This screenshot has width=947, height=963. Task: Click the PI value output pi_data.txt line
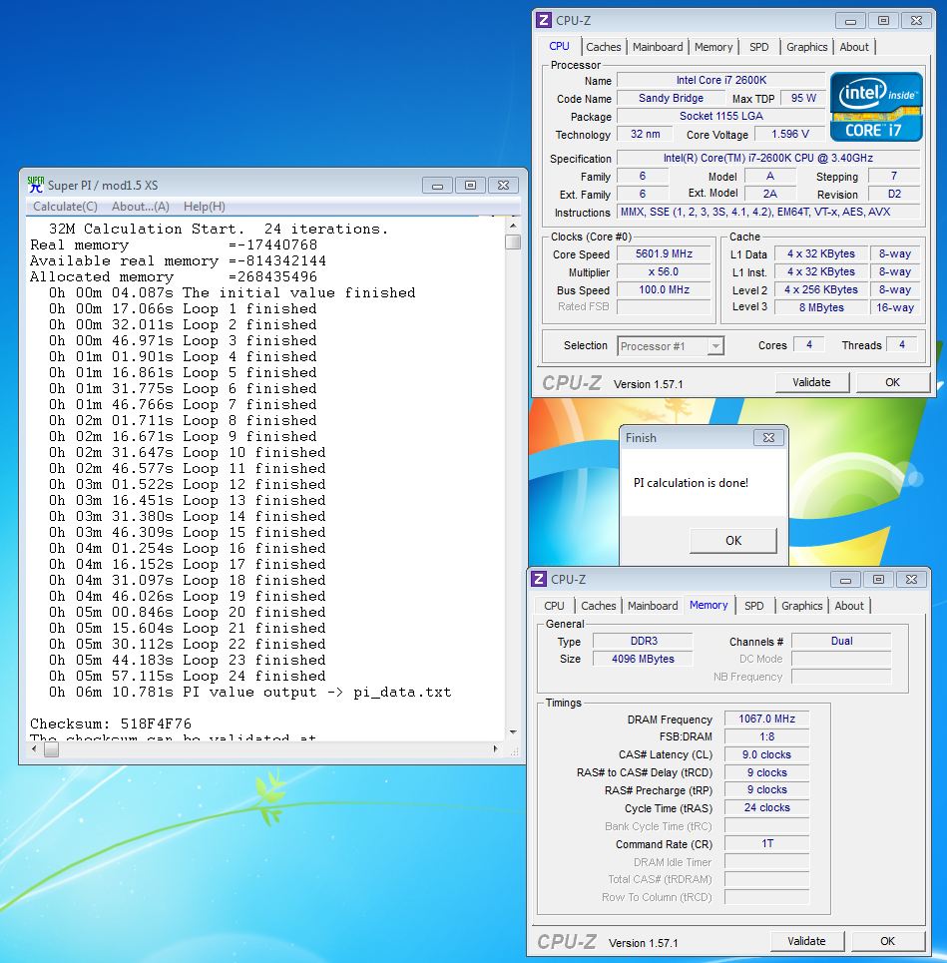pyautogui.click(x=249, y=692)
